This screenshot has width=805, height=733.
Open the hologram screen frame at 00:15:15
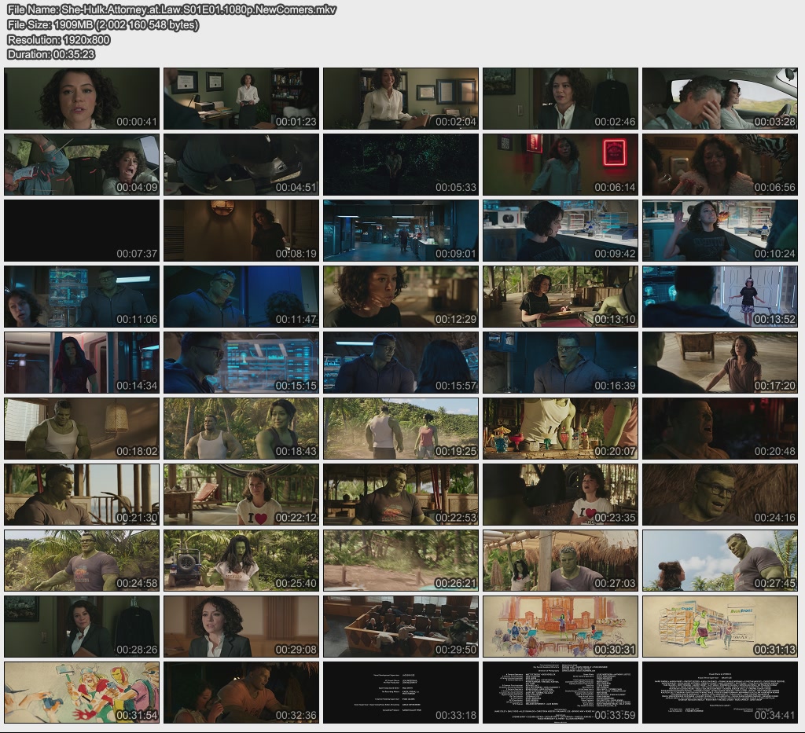(241, 363)
